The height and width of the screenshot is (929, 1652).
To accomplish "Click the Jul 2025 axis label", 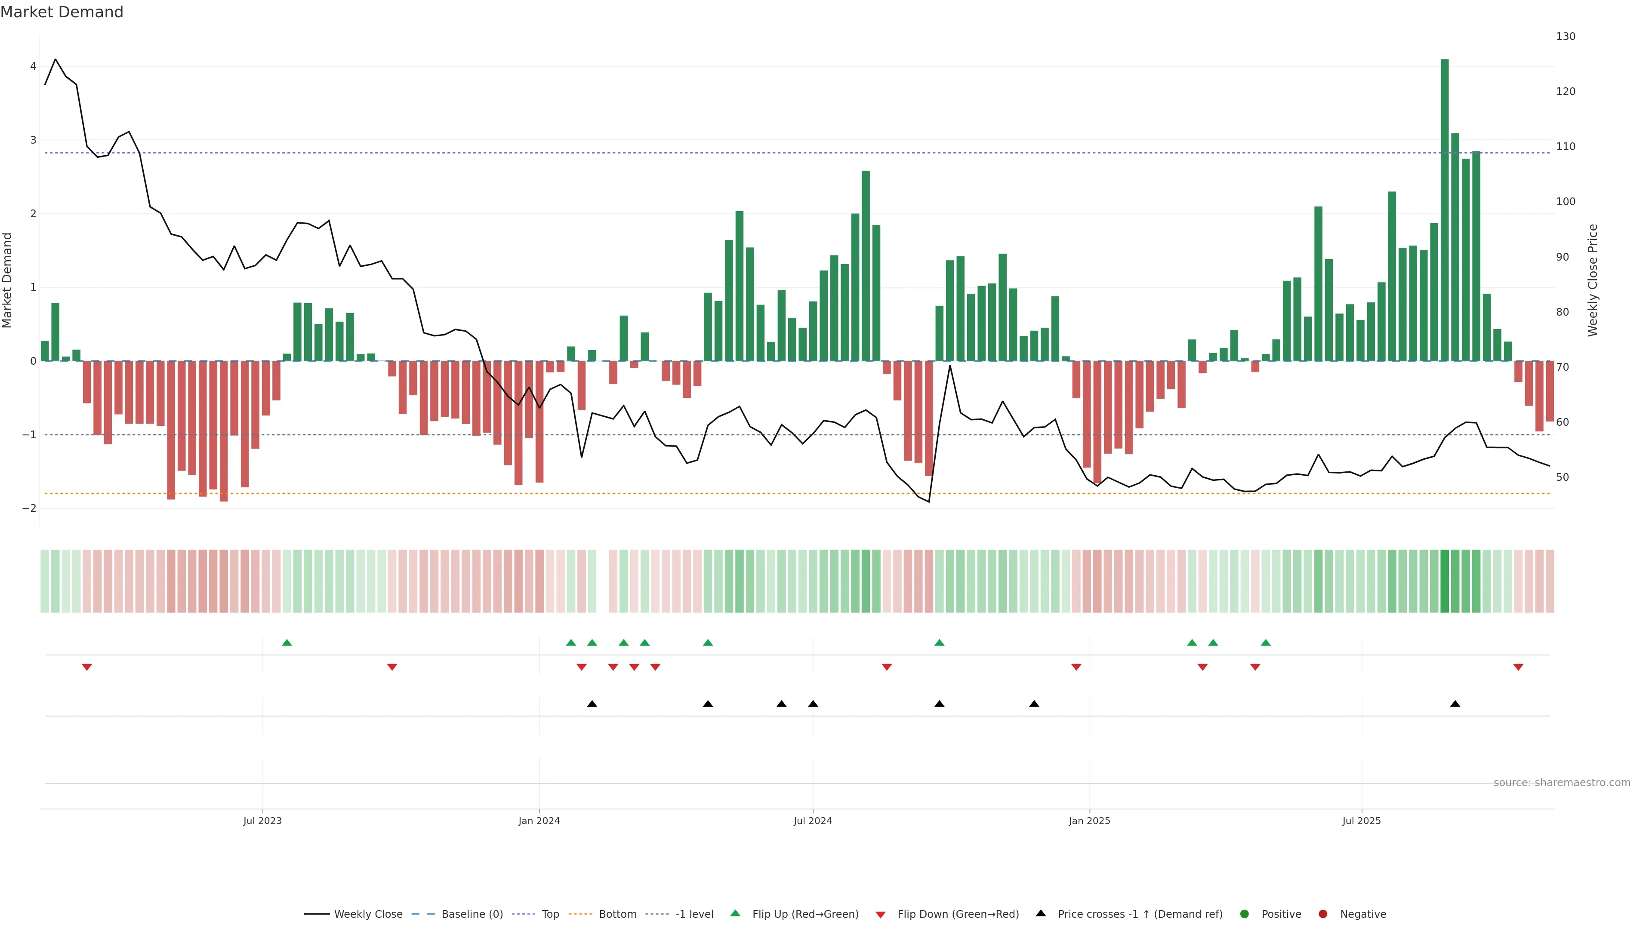I will coord(1362,821).
